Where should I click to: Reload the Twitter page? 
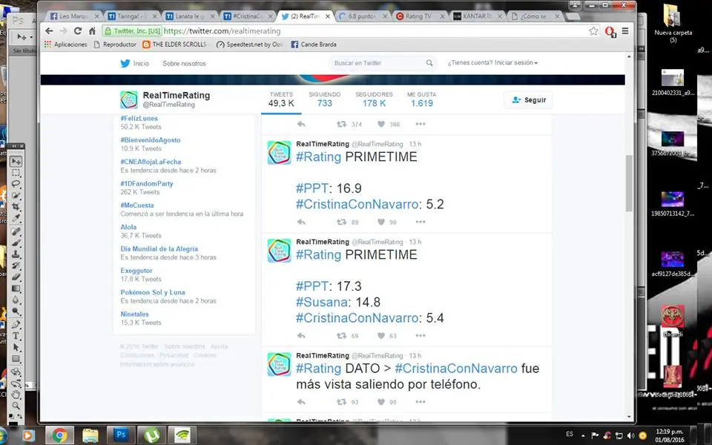point(78,31)
